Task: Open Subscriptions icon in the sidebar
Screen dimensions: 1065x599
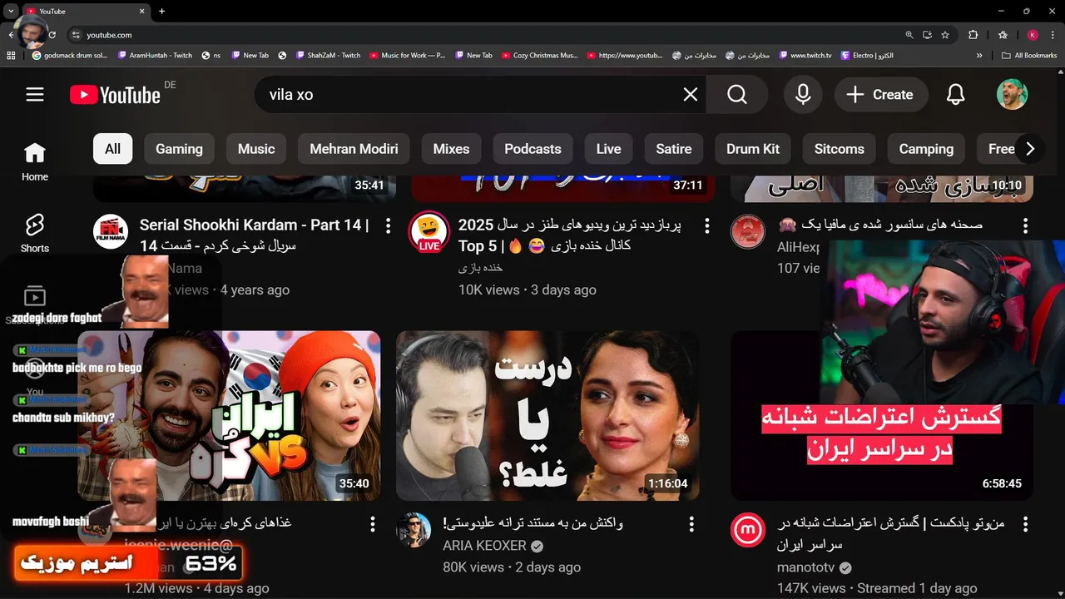Action: coord(35,297)
